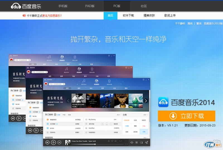Open the 歌词上传 tab

[170, 16]
